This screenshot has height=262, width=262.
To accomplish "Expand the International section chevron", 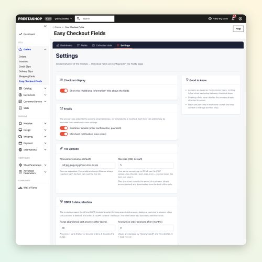I will coord(45,150).
